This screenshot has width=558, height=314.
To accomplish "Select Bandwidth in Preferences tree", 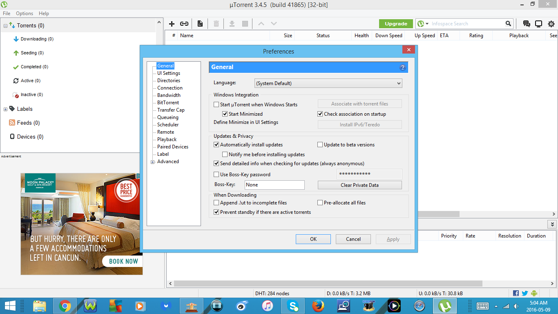I will [x=169, y=95].
